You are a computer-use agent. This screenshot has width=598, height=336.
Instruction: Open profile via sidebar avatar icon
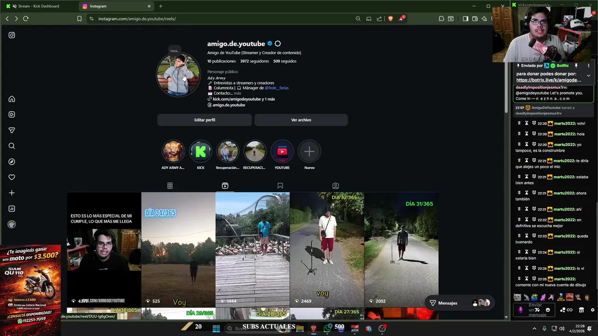pos(12,224)
